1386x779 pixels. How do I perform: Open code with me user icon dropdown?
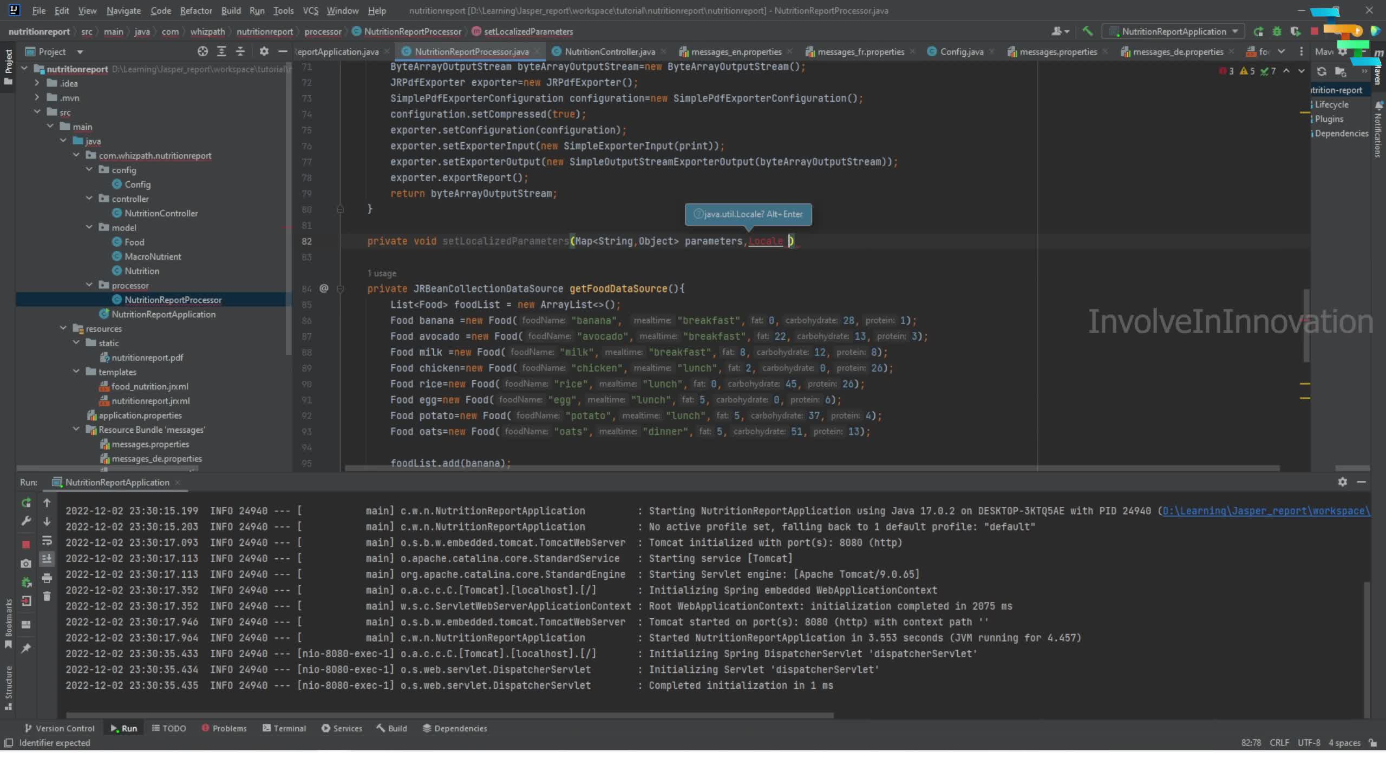click(x=1060, y=31)
